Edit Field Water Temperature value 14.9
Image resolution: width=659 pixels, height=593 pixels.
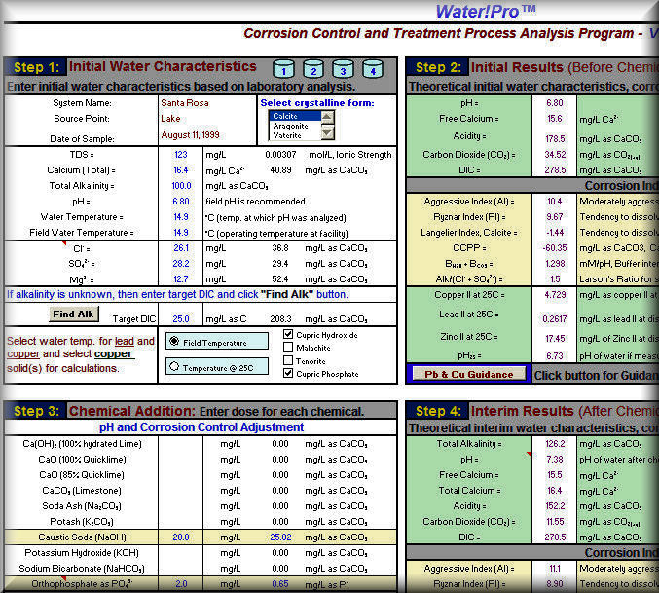pos(181,233)
